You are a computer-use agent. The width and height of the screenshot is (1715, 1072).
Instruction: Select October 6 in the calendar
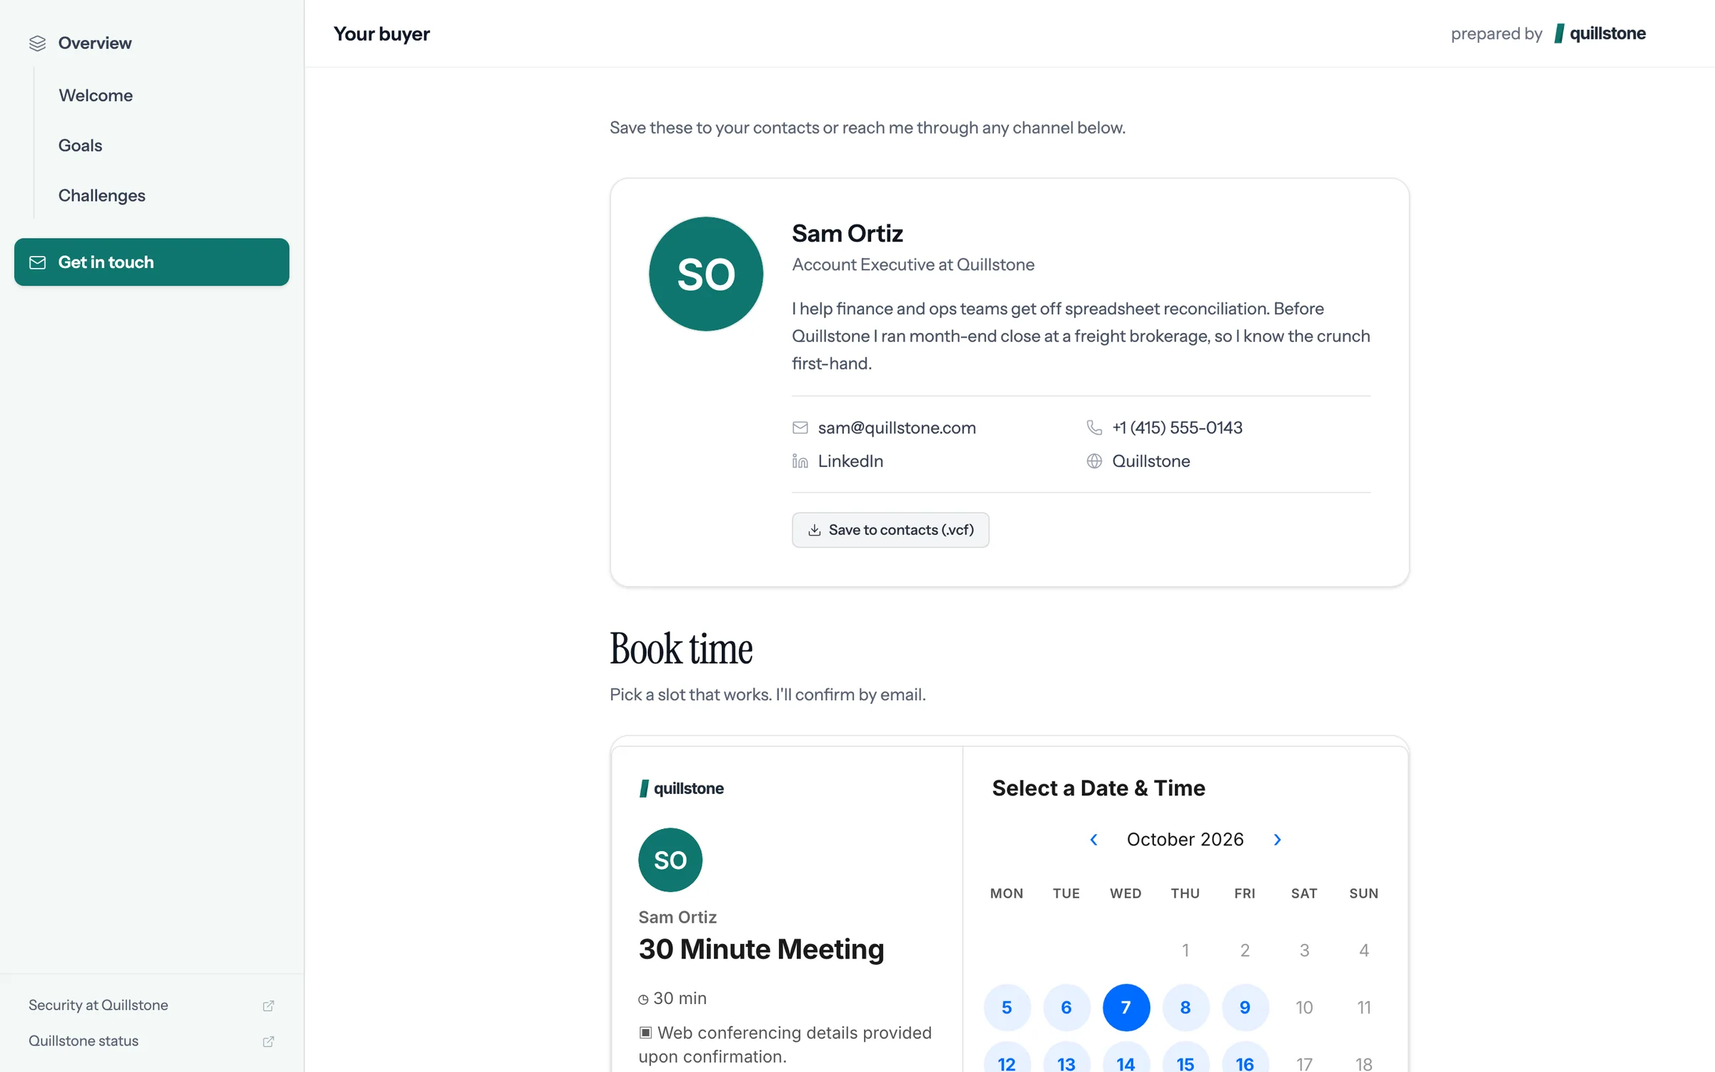click(1066, 1007)
